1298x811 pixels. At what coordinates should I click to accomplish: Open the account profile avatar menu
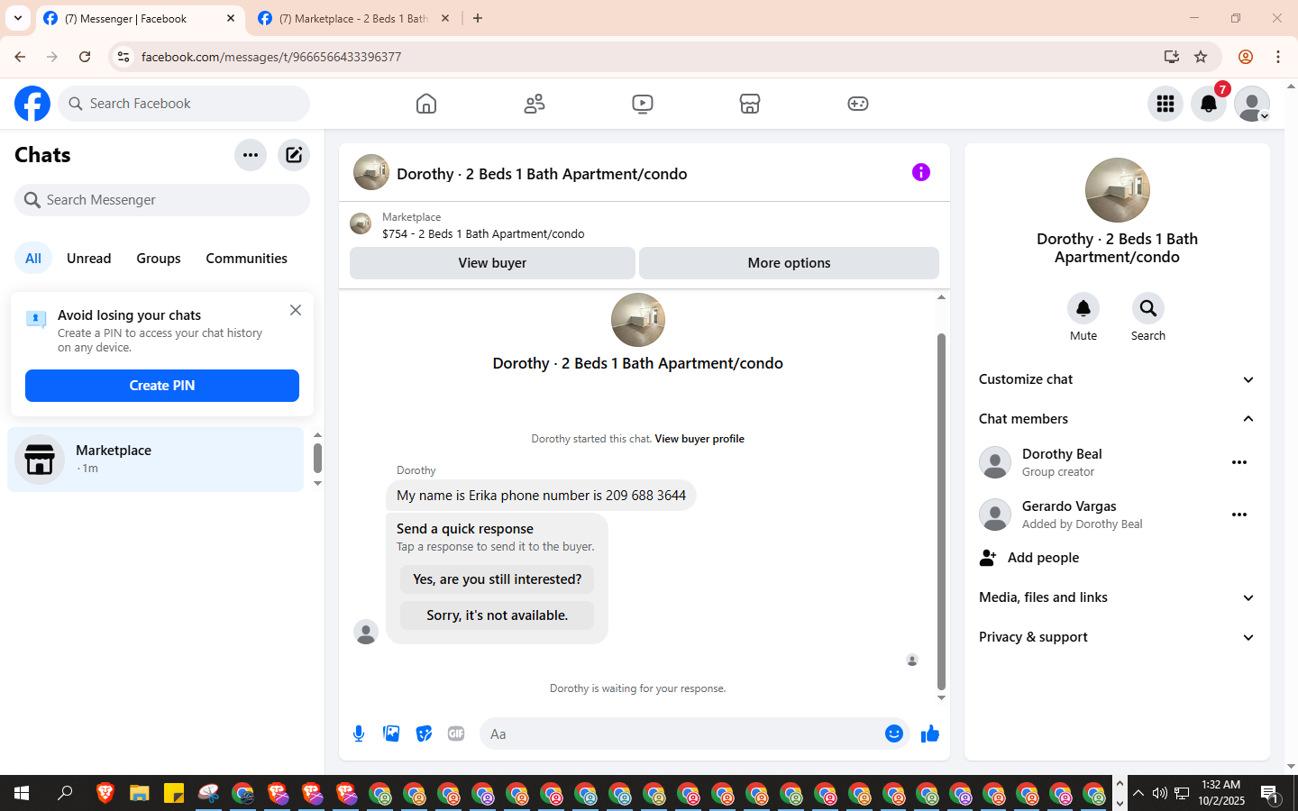(x=1252, y=104)
